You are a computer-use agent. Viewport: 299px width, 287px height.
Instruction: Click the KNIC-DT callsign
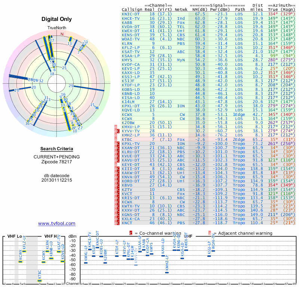coord(130,14)
